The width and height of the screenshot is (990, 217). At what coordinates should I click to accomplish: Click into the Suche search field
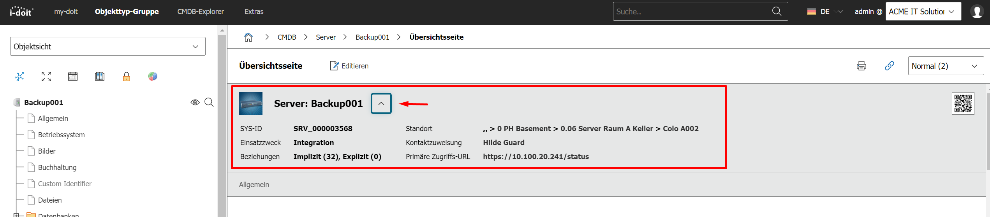[x=691, y=12]
